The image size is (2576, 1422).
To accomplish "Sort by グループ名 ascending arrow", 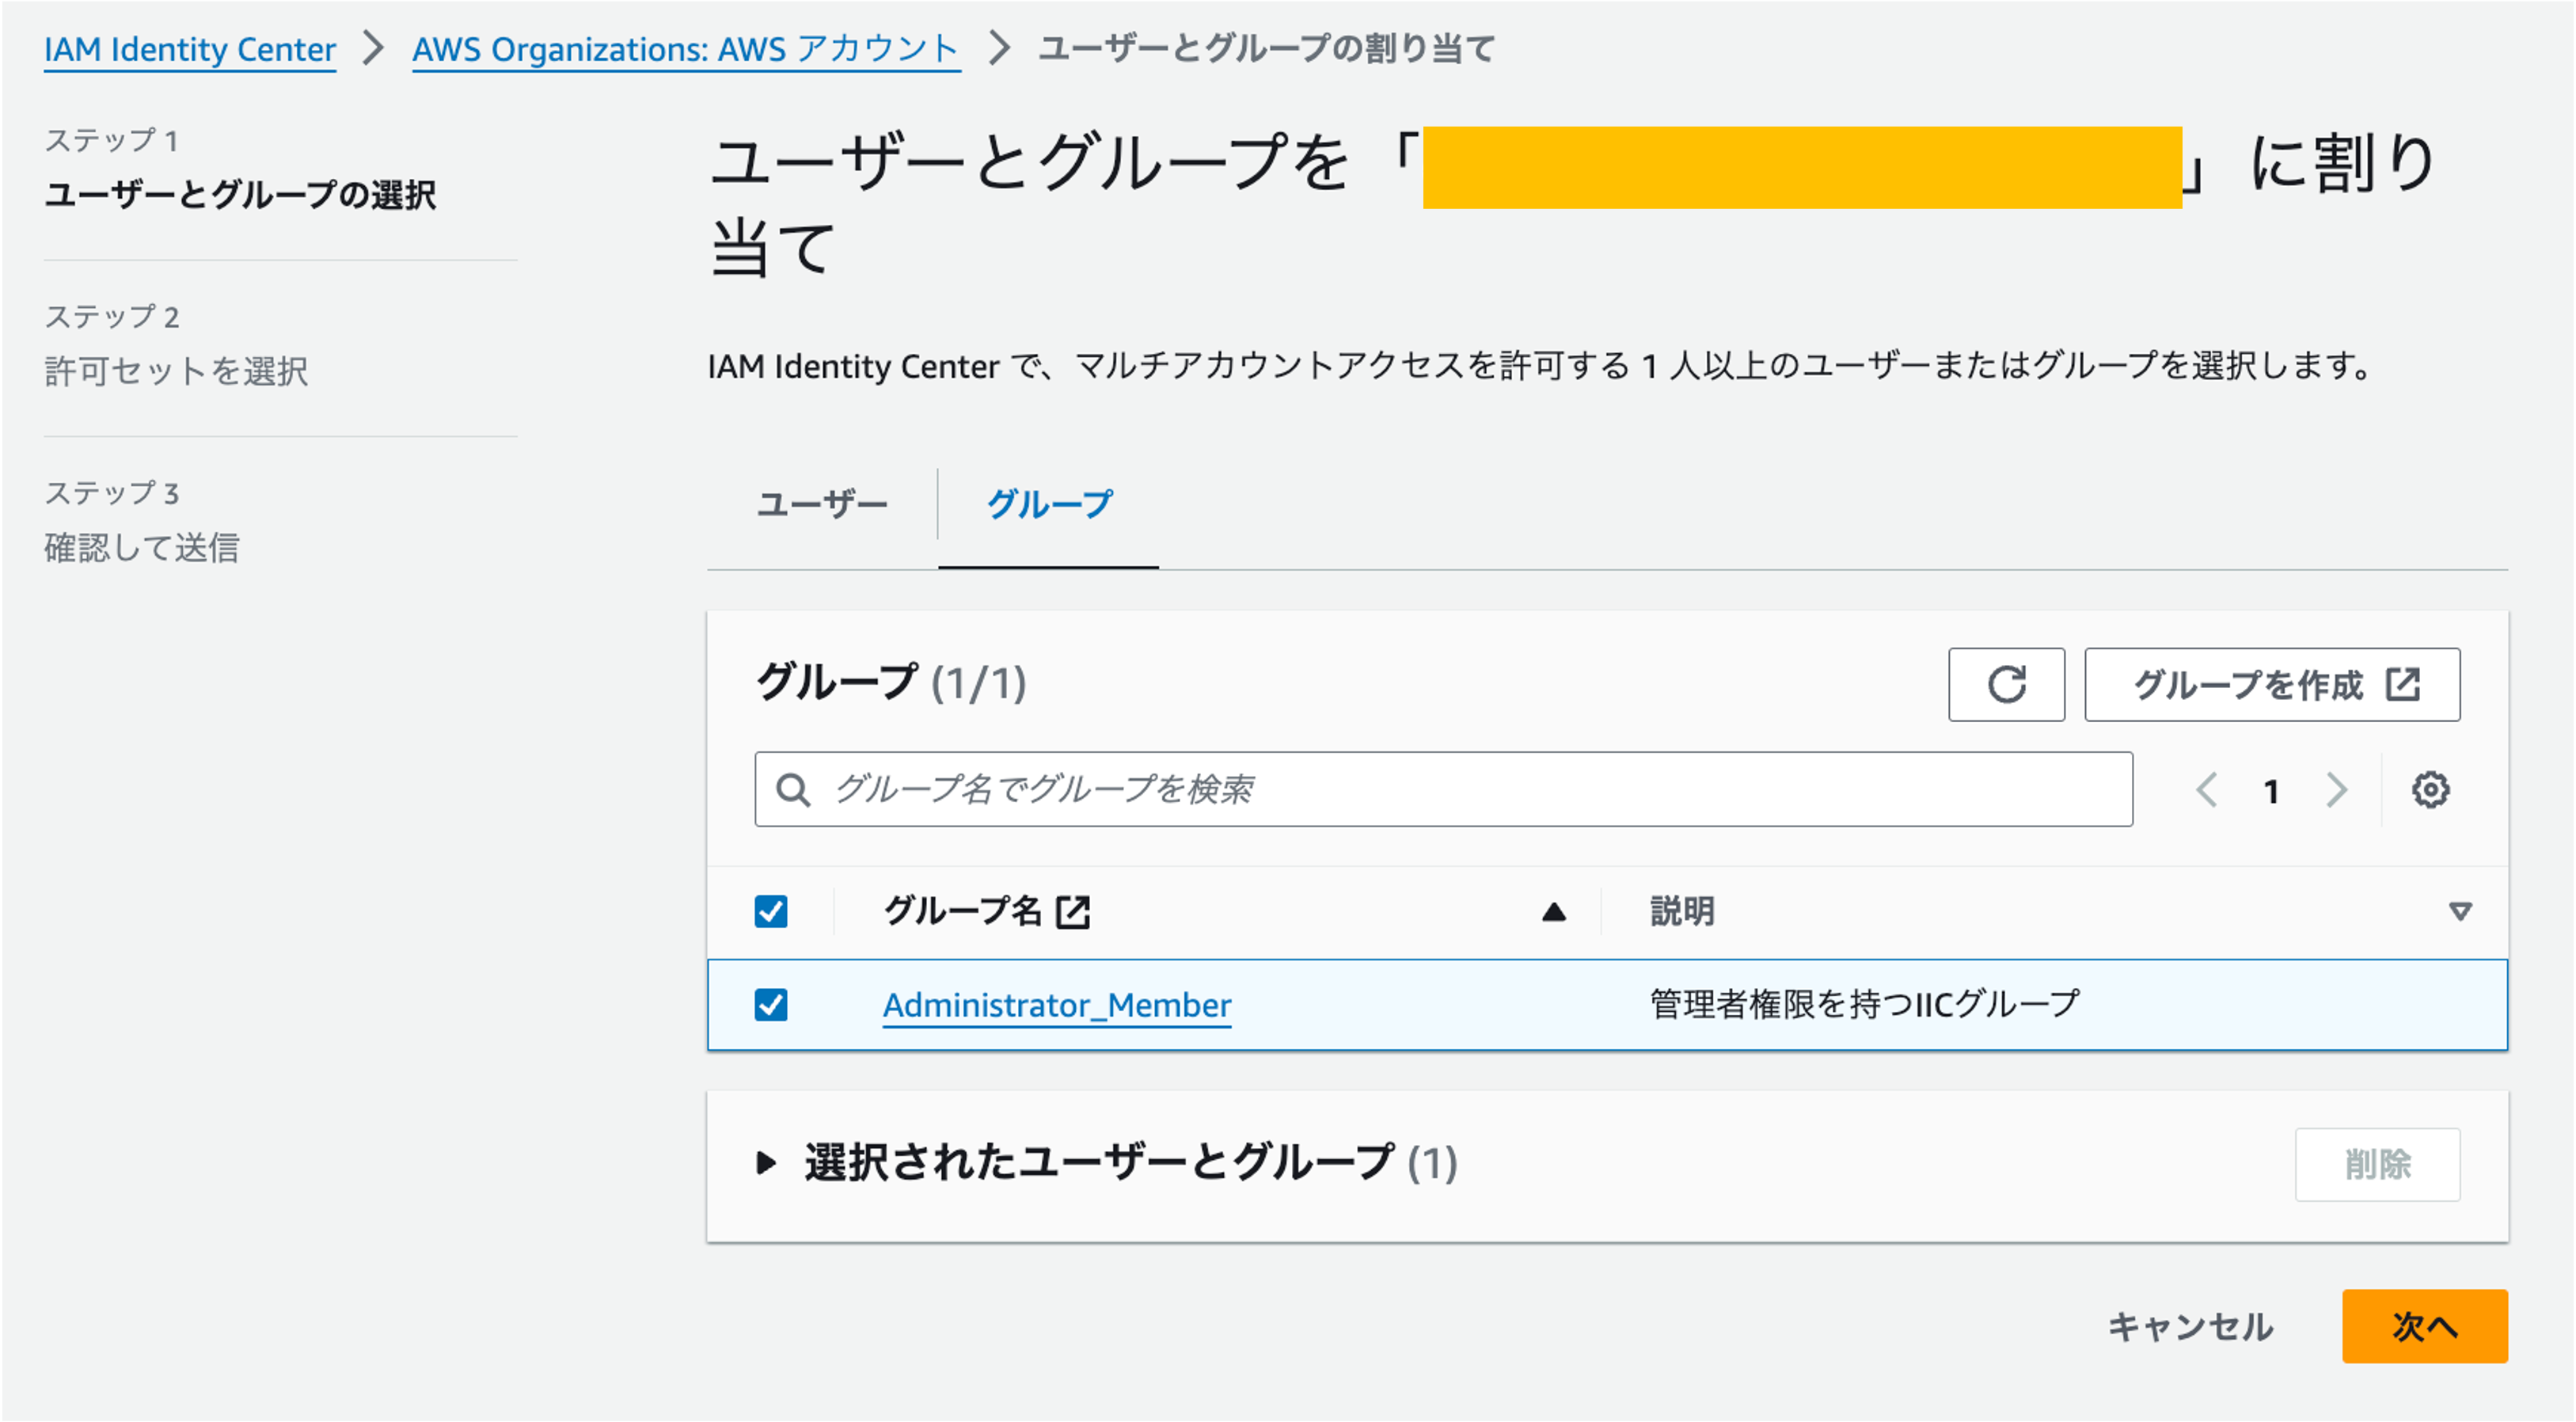I will [1553, 912].
